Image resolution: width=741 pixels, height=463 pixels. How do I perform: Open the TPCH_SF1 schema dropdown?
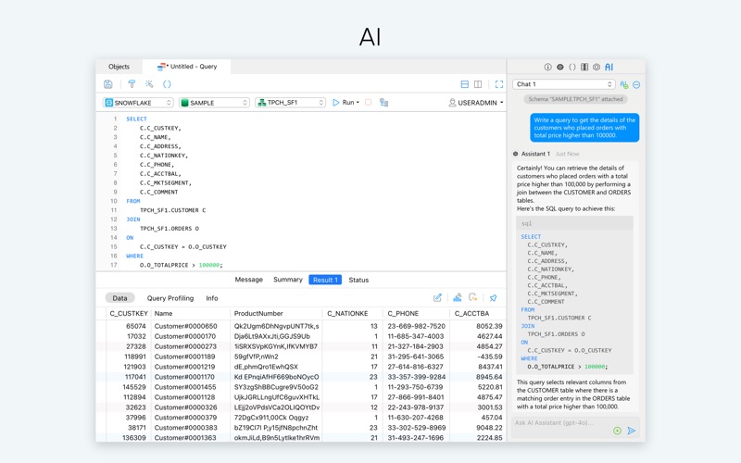(290, 103)
